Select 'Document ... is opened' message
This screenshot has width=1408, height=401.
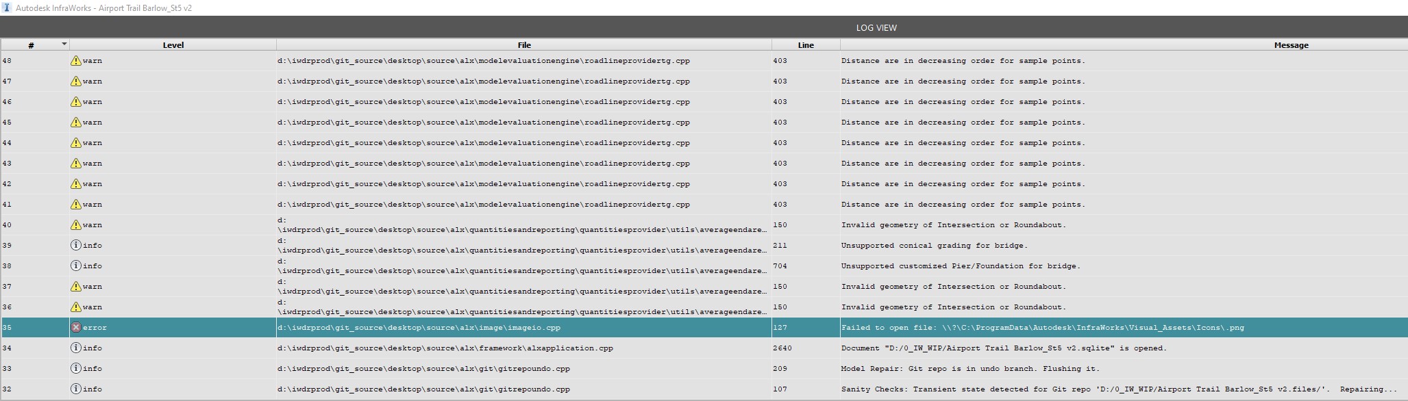[x=1003, y=348]
